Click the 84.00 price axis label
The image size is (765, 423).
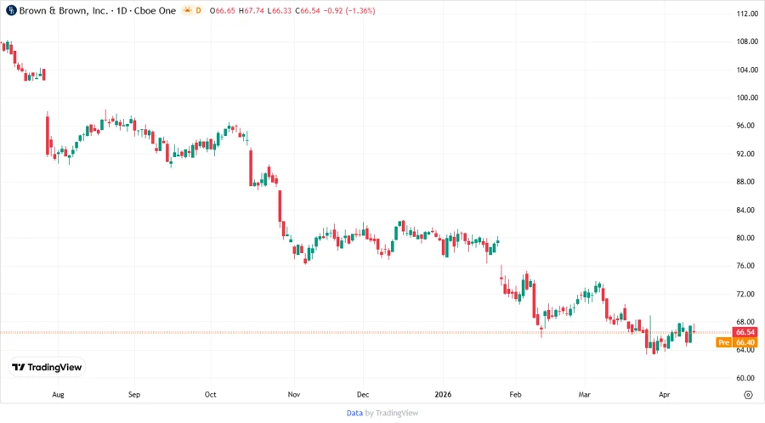[747, 210]
